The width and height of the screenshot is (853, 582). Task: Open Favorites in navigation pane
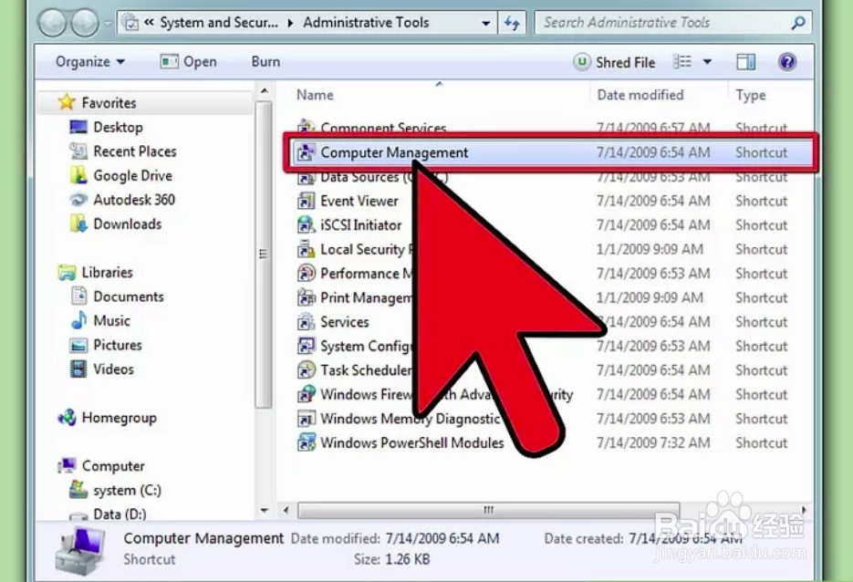(109, 103)
